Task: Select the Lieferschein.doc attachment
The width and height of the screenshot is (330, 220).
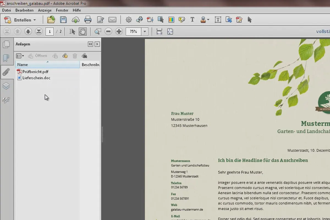Action: [x=34, y=78]
